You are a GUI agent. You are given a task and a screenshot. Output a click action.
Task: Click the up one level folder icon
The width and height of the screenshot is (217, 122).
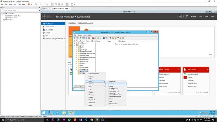coord(81,38)
